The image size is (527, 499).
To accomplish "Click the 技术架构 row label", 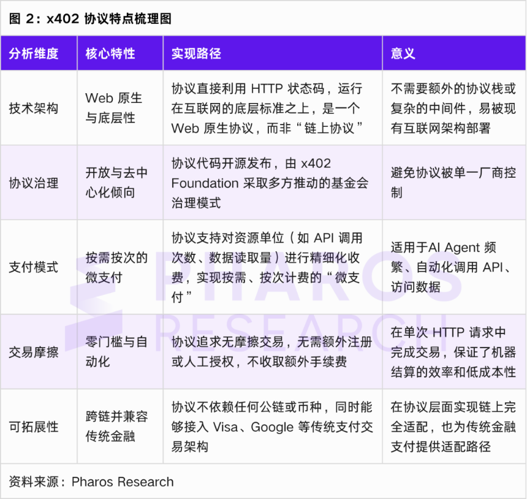I will (34, 108).
